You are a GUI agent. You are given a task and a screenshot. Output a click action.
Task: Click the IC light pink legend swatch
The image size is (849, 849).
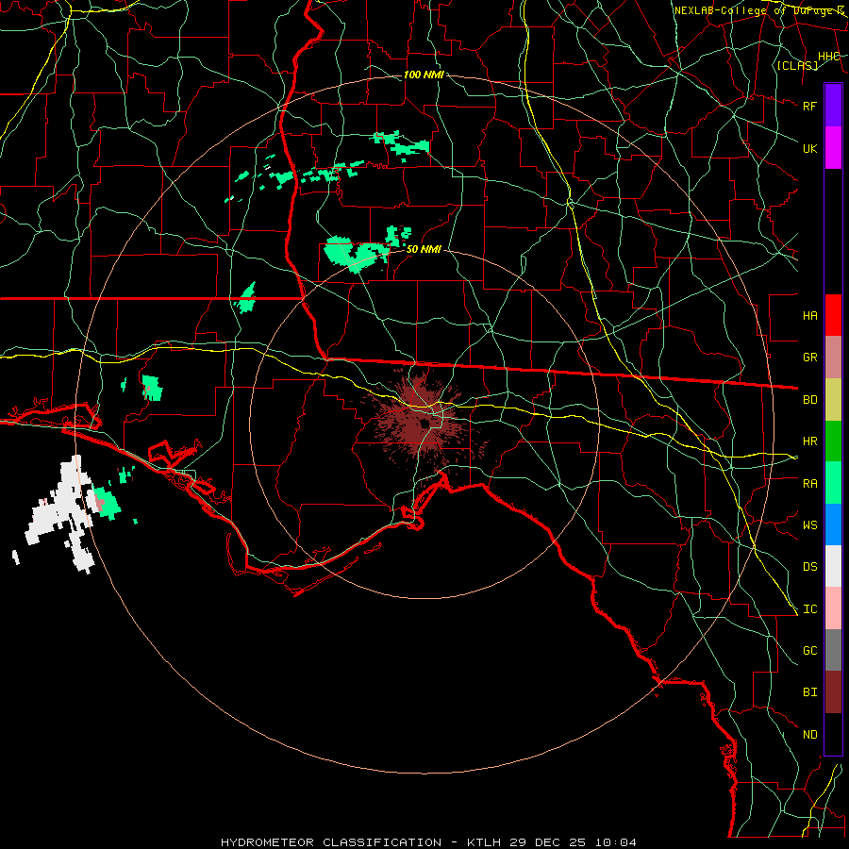[x=833, y=608]
